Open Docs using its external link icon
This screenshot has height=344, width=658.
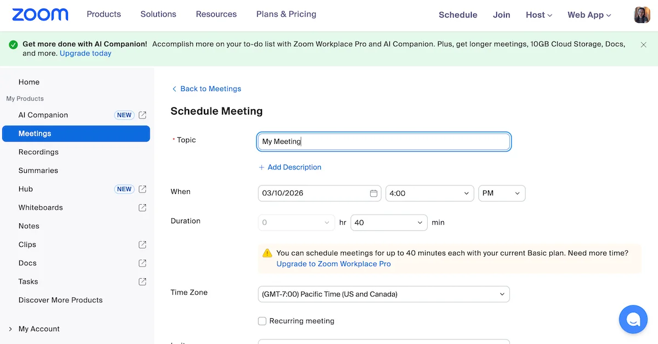click(142, 263)
